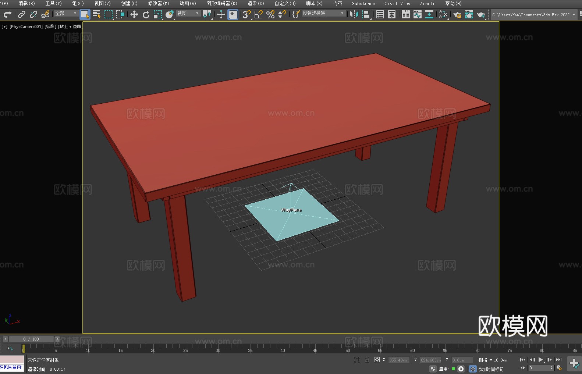The height and width of the screenshot is (374, 582).
Task: Toggle Percent Snap
Action: coord(270,14)
